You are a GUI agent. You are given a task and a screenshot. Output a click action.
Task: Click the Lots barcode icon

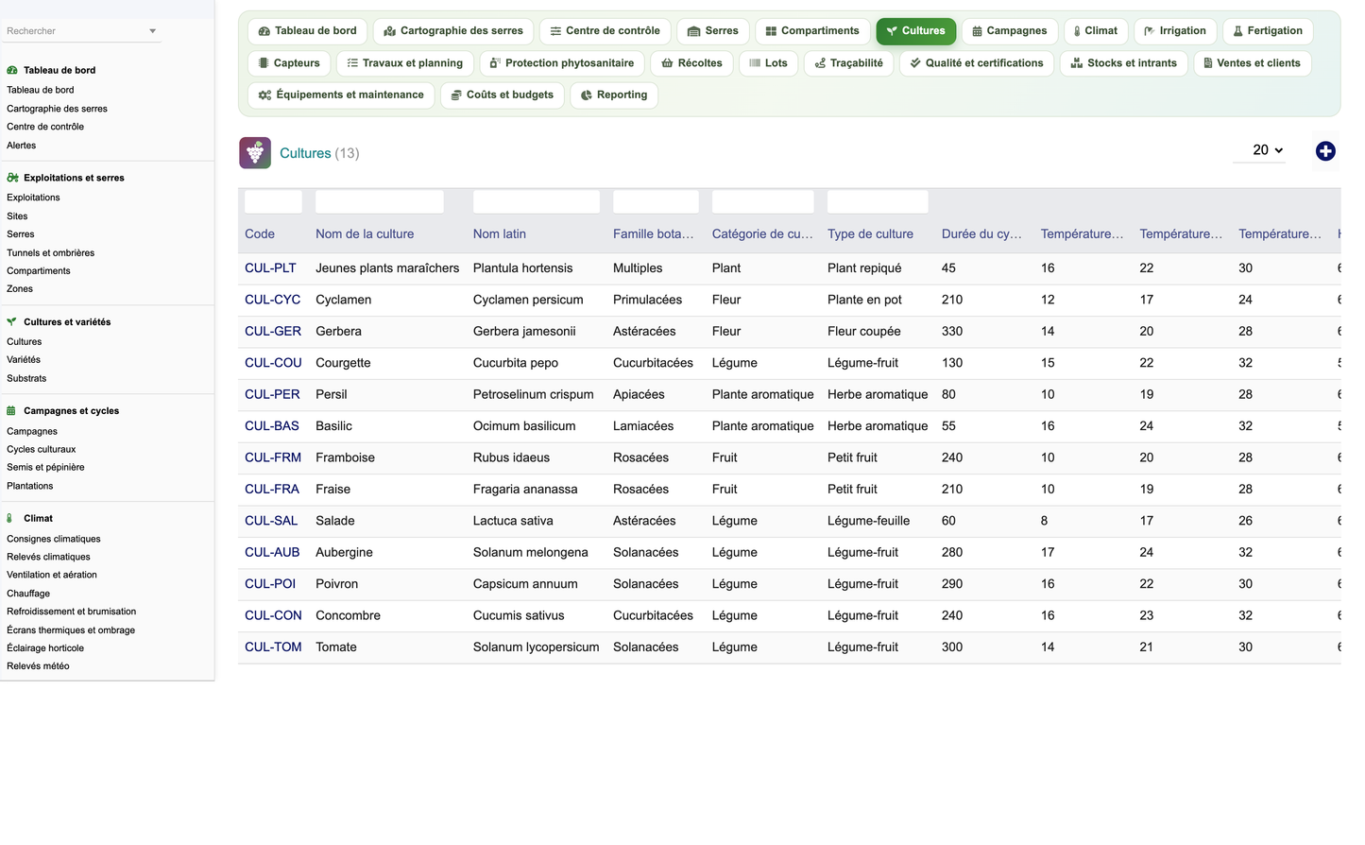(755, 63)
